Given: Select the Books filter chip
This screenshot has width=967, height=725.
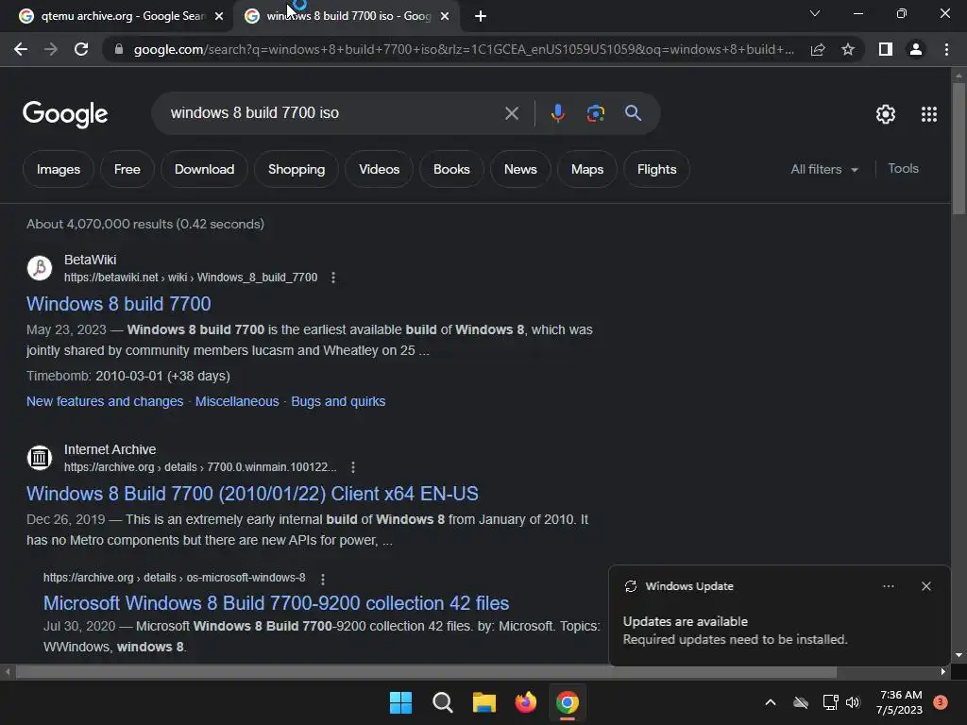Looking at the screenshot, I should coord(451,170).
